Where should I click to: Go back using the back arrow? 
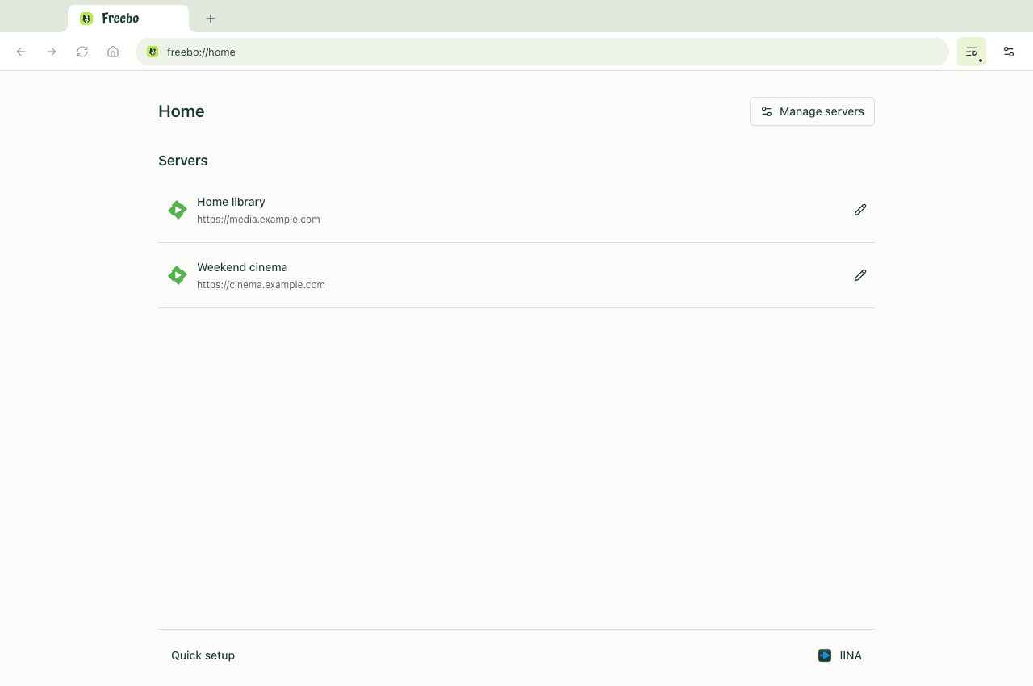(21, 52)
